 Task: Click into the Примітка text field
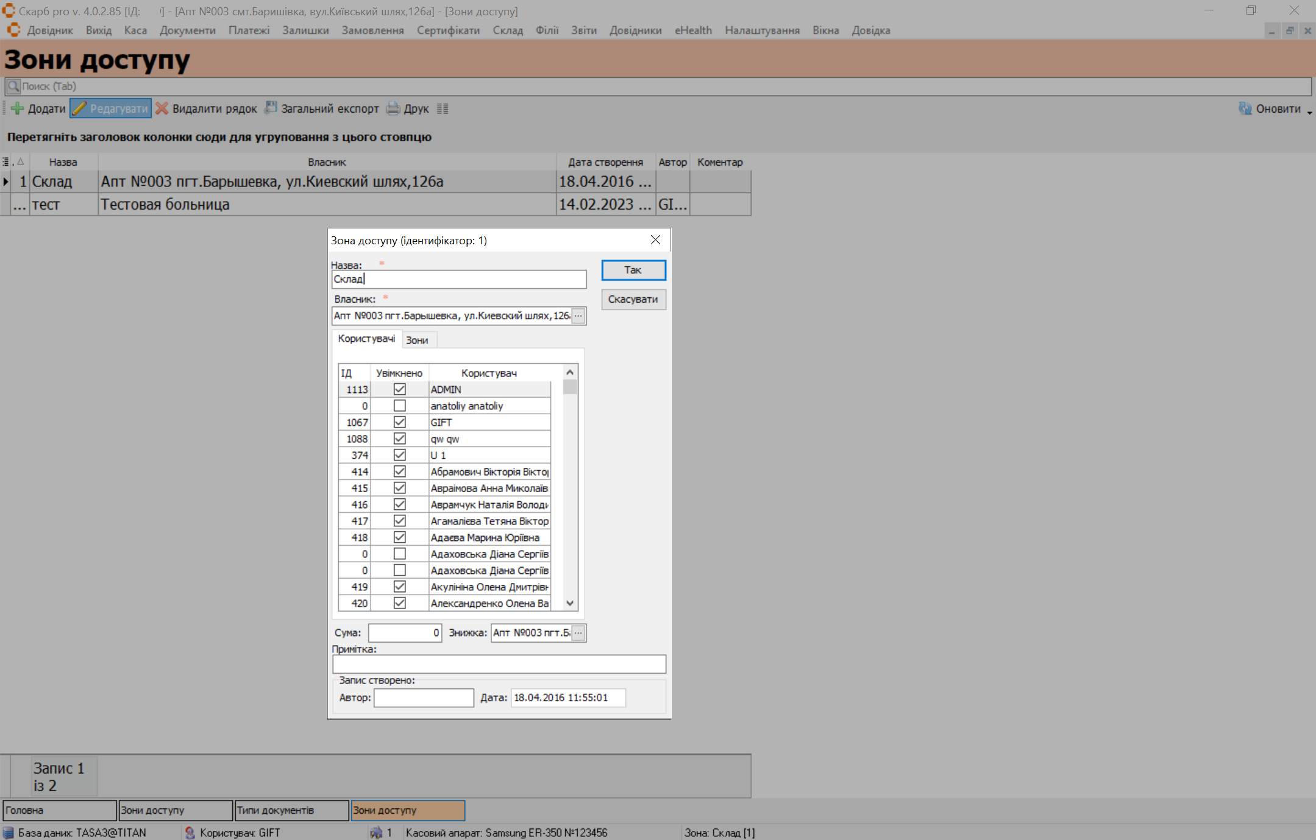[499, 664]
